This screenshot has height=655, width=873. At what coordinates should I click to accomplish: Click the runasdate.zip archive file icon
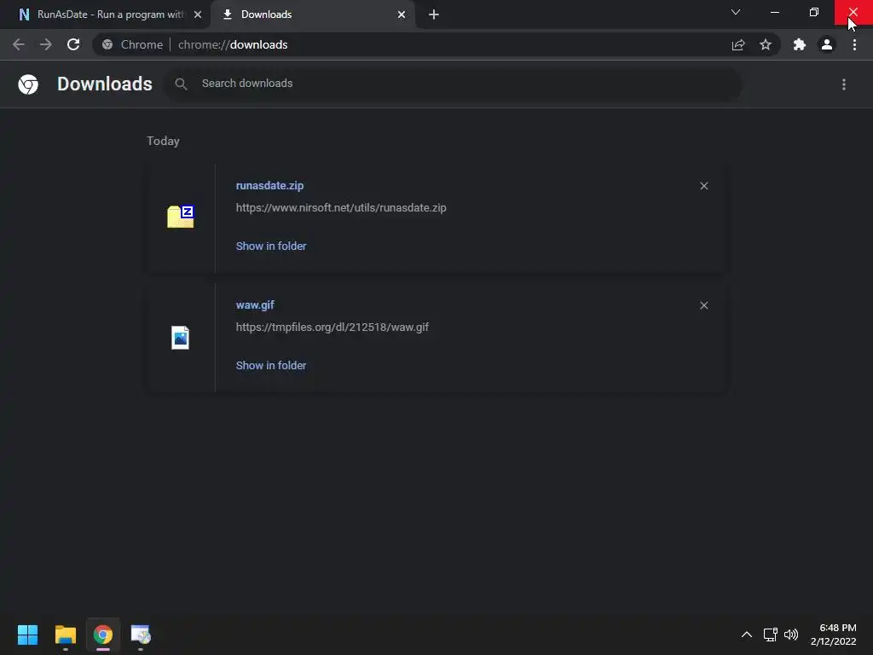pyautogui.click(x=181, y=217)
